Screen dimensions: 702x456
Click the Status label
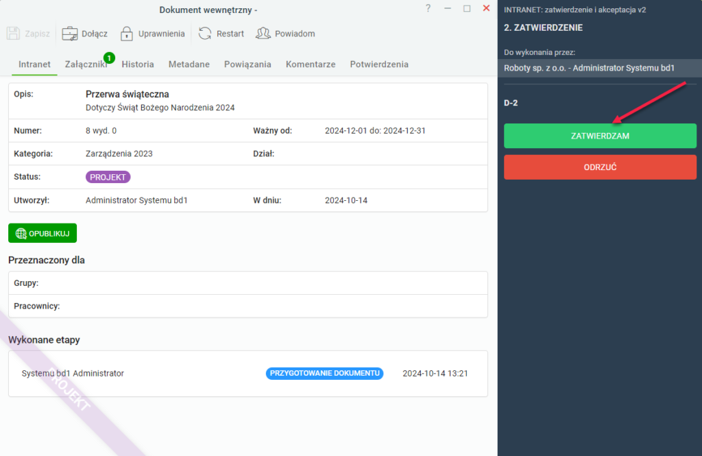point(27,177)
